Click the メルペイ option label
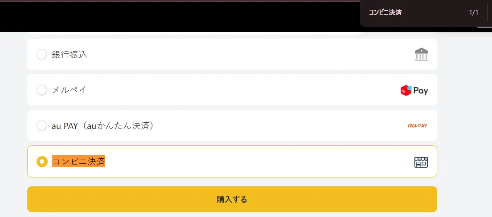The height and width of the screenshot is (217, 492). [69, 90]
